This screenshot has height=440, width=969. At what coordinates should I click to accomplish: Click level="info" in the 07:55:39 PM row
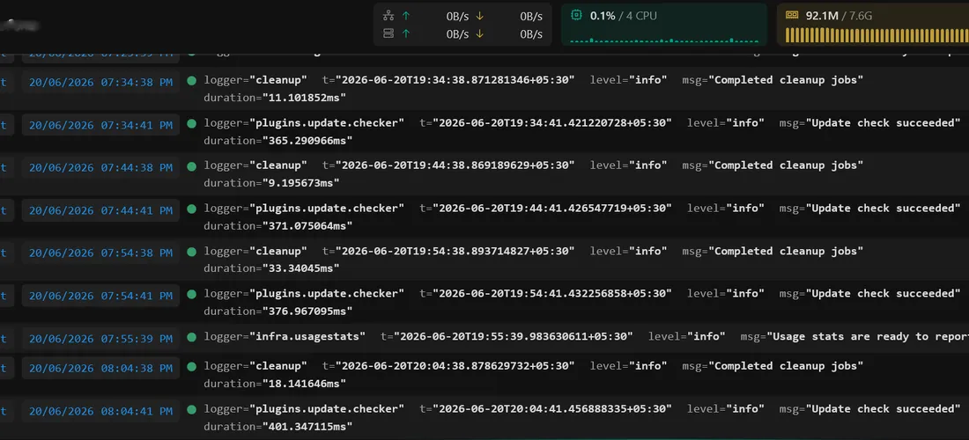tap(687, 336)
